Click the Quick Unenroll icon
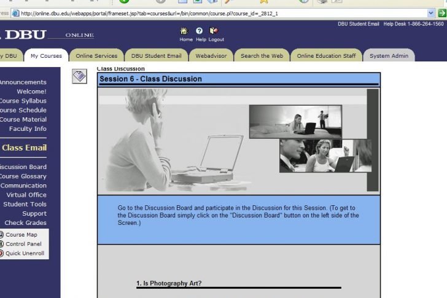Screen dimensions: 447x298 pos(2,253)
